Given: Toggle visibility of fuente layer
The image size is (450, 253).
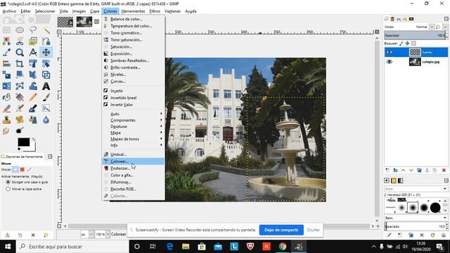Looking at the screenshot, I should coord(390,52).
